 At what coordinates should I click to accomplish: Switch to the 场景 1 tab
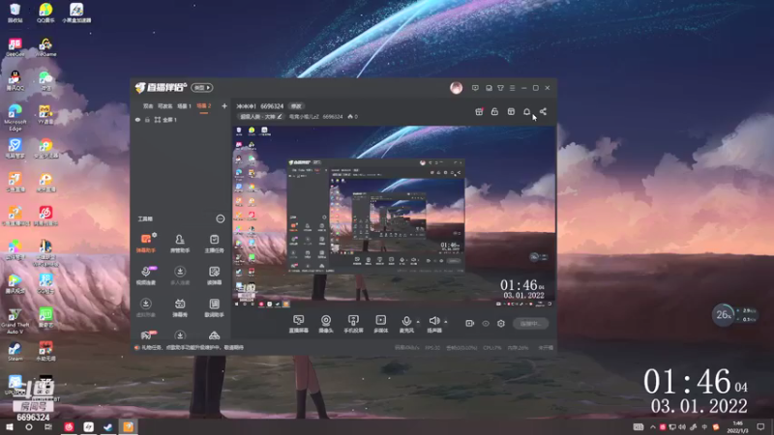pyautogui.click(x=184, y=106)
